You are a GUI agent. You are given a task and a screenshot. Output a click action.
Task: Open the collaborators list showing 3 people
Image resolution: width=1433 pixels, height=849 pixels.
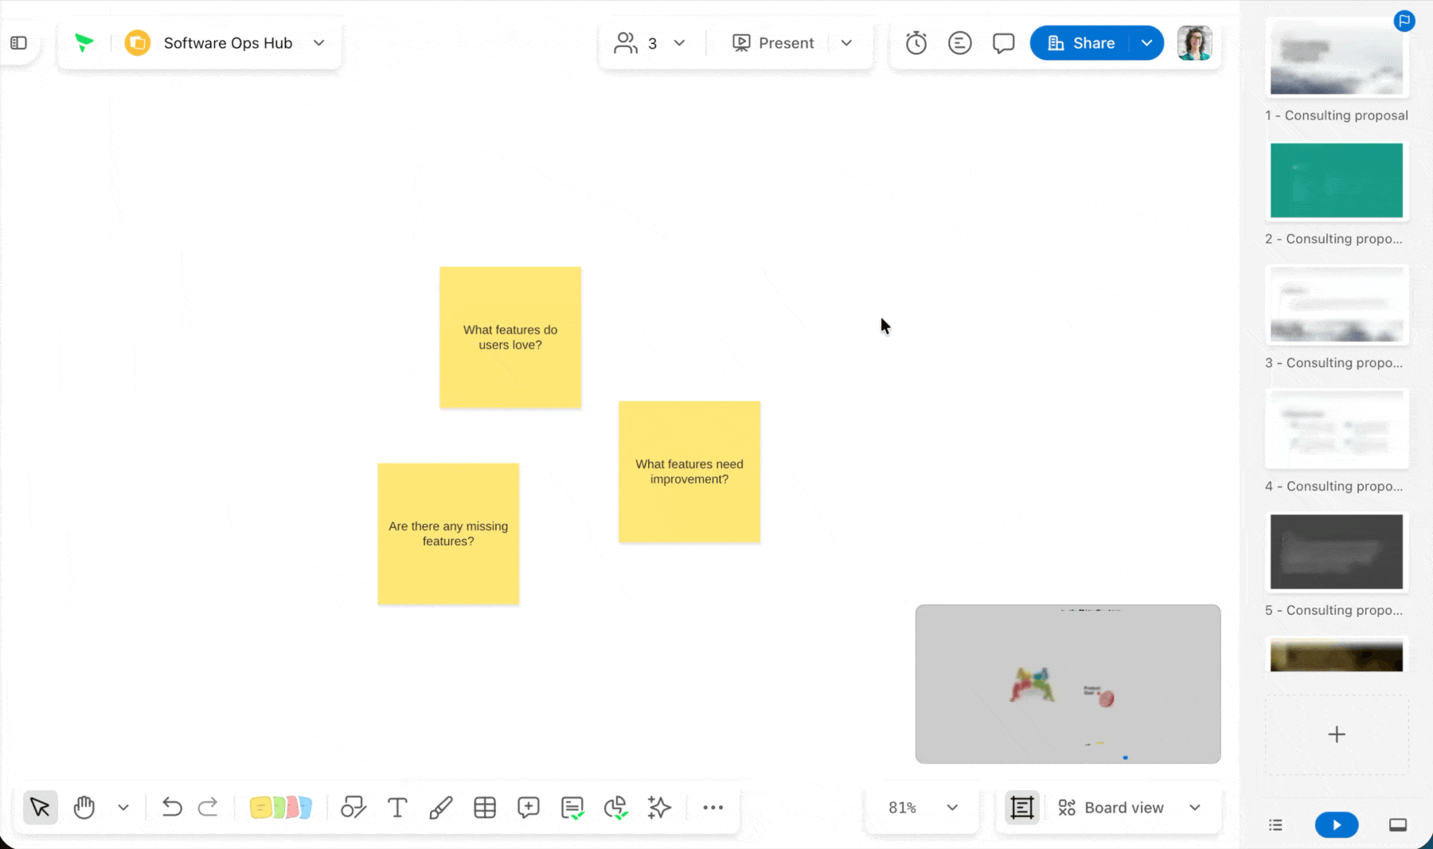[635, 43]
